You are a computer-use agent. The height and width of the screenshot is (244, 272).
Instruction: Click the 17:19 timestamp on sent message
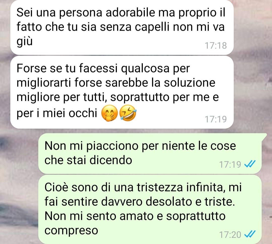tap(230, 164)
